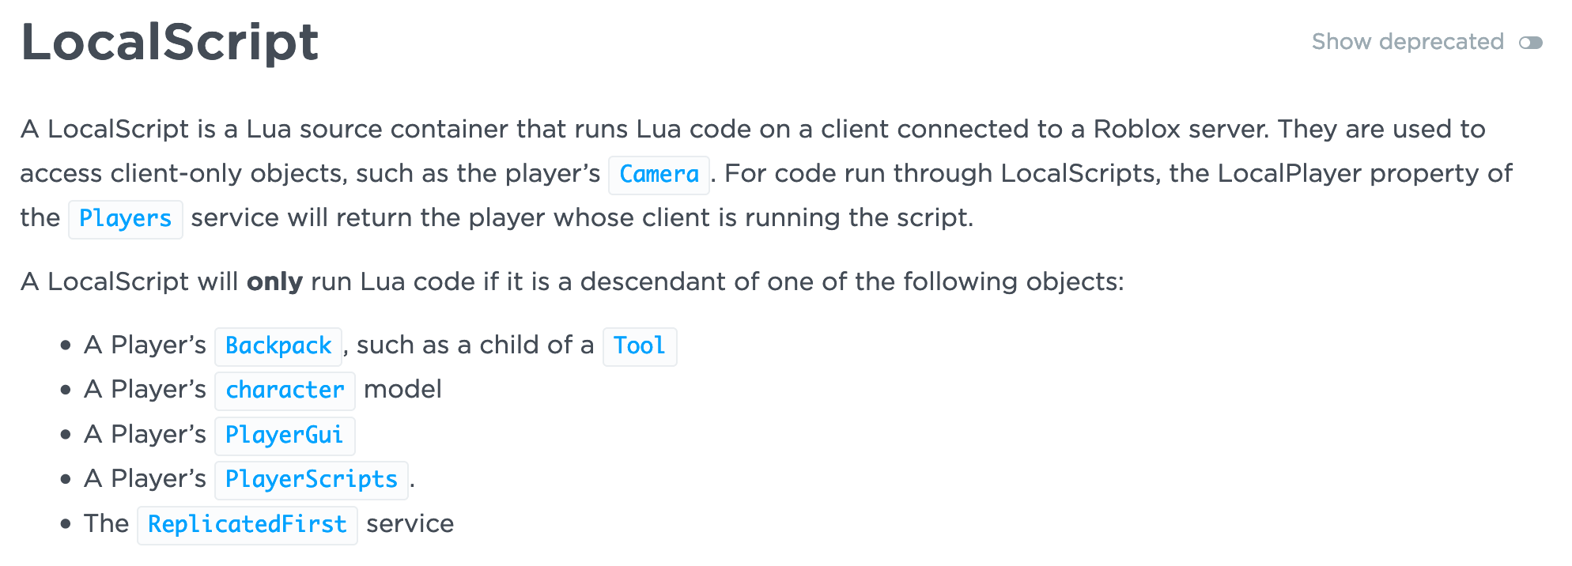Screen dimensions: 1572x566
Task: Open the PlayerGui link
Action: [x=285, y=436]
